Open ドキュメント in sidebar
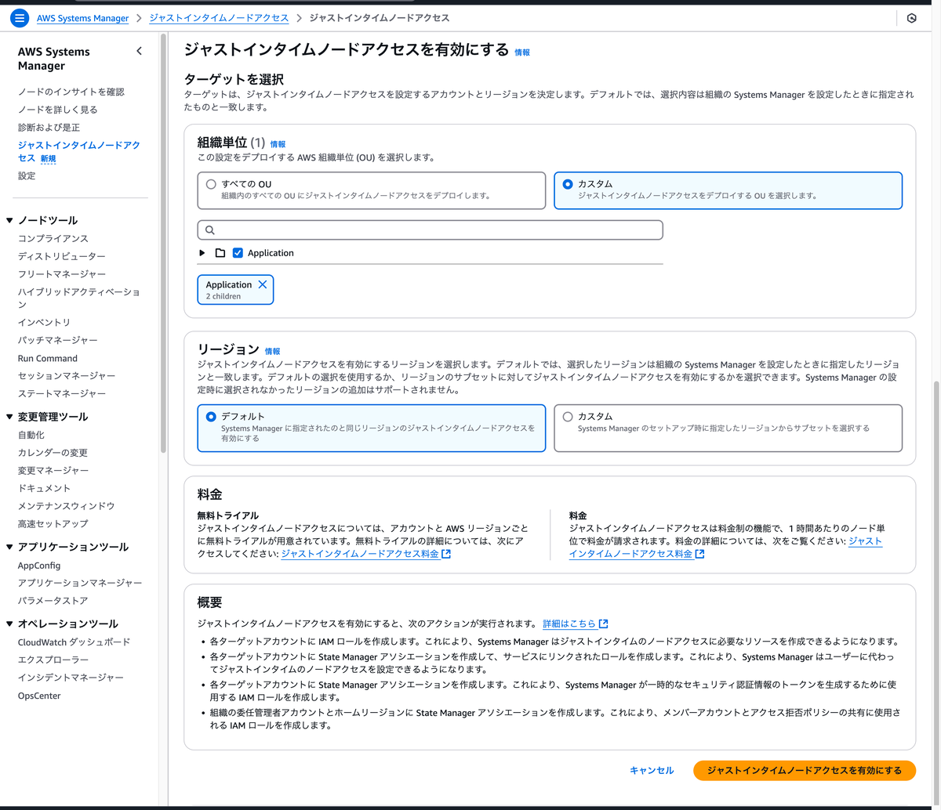The image size is (941, 810). coord(45,488)
